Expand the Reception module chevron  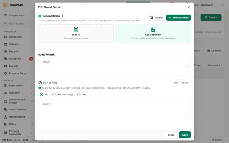coord(32,93)
